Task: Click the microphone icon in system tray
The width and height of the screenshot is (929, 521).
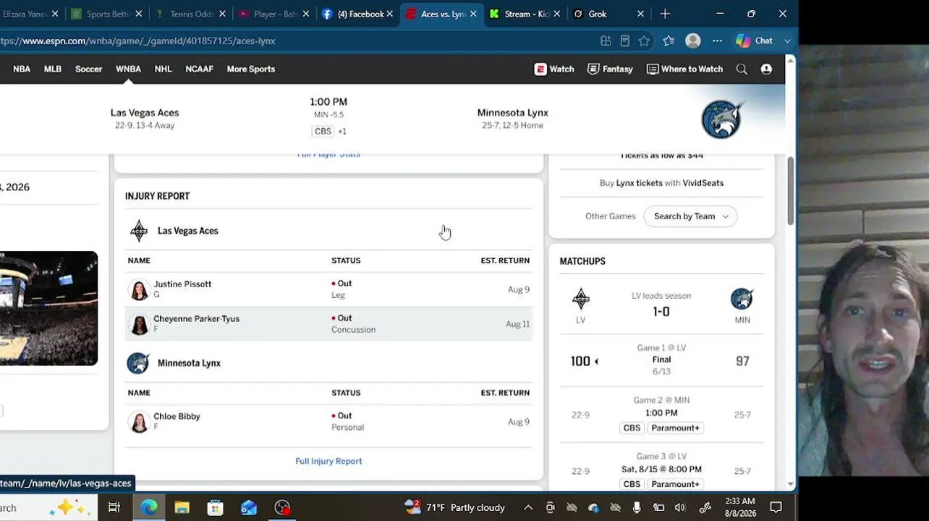Action: [637, 508]
